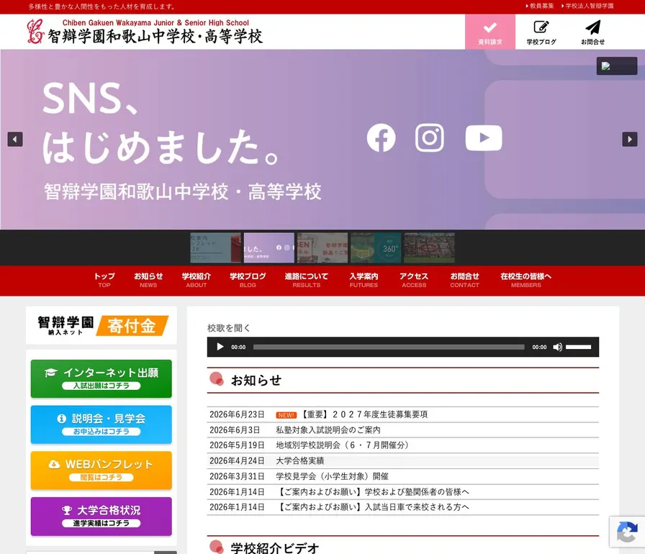This screenshot has height=554, width=645.
Task: Click the 校歌を聞く label
Action: 229,328
